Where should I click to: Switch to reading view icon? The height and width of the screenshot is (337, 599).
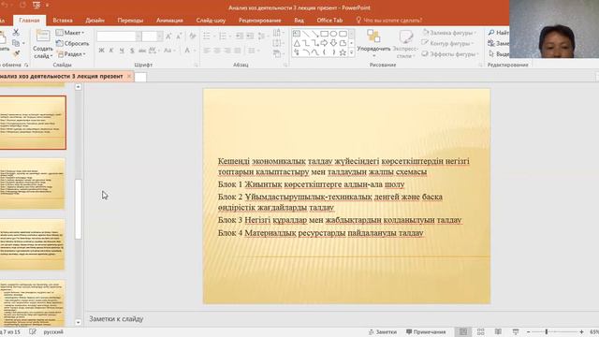click(498, 332)
